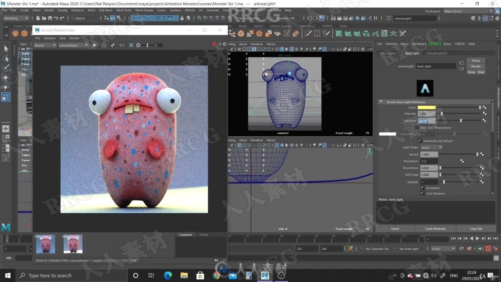The image size is (501, 282).
Task: Click the Open Scene folder icon
Action: tap(44, 18)
